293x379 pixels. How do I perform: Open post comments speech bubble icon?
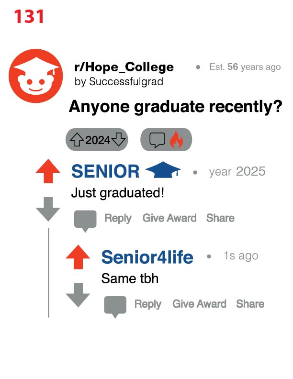click(157, 140)
